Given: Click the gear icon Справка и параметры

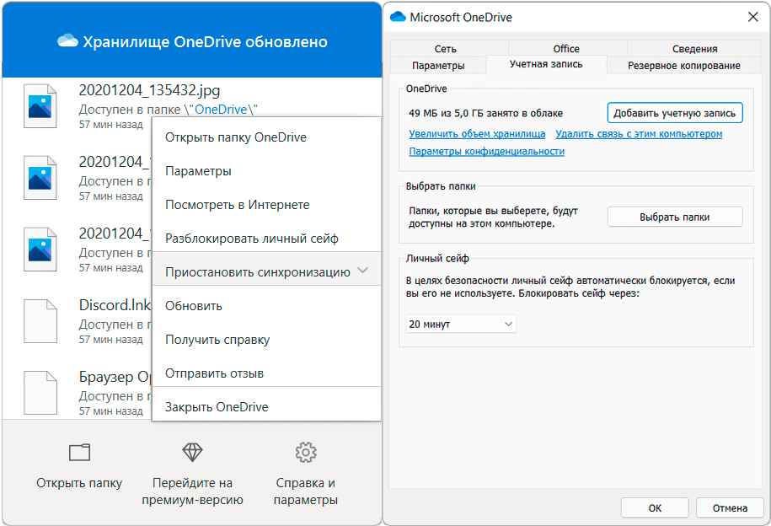Looking at the screenshot, I should (306, 453).
